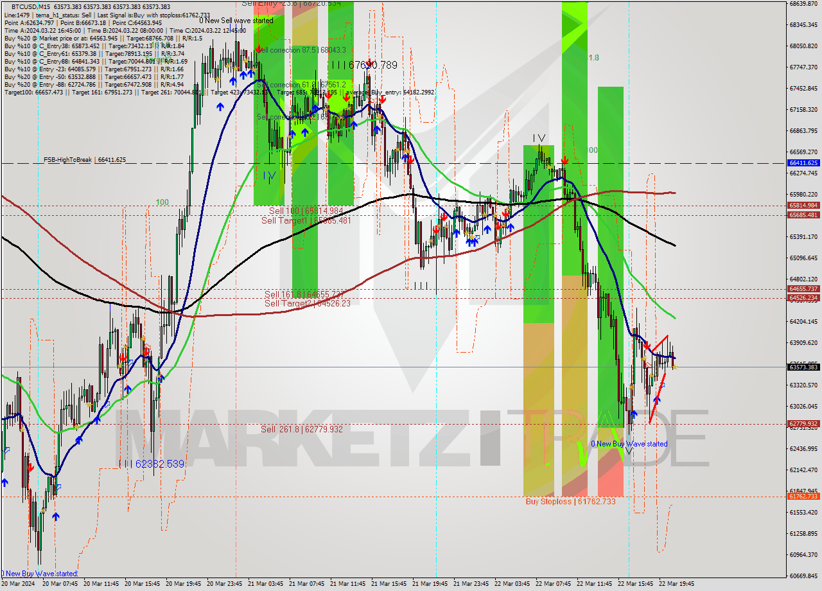822x591 pixels.
Task: Click the 67452.845 price axis label
Action: coord(803,88)
